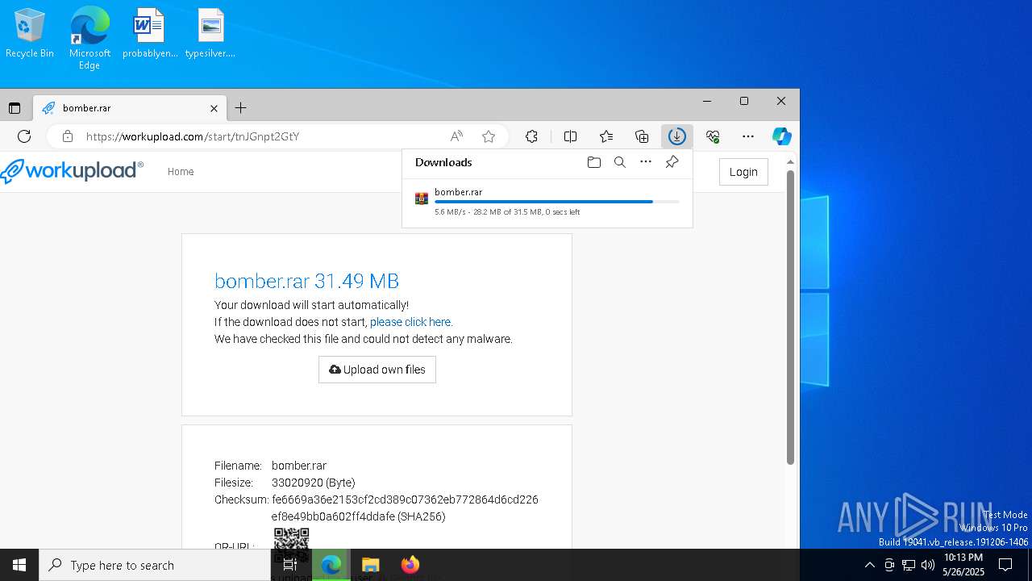
Task: Open More options in Downloads panel
Action: coord(646,162)
